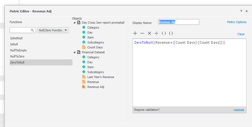The width and height of the screenshot is (252, 127).
Task: Add parentheses with the round brackets icon
Action: point(164,33)
